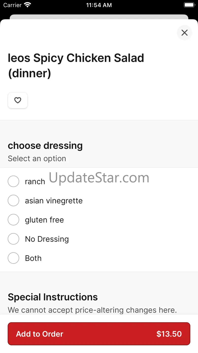Viewport: 198px width, 353px height.
Task: Click the Wi-Fi icon in status bar
Action: [27, 5]
